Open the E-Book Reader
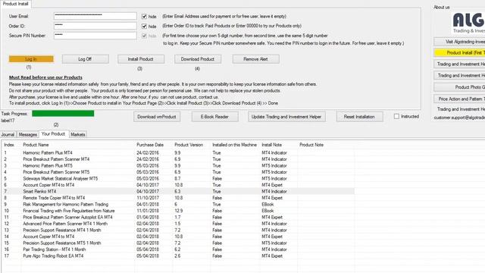Screen dimensions: 485x273 point(214,117)
